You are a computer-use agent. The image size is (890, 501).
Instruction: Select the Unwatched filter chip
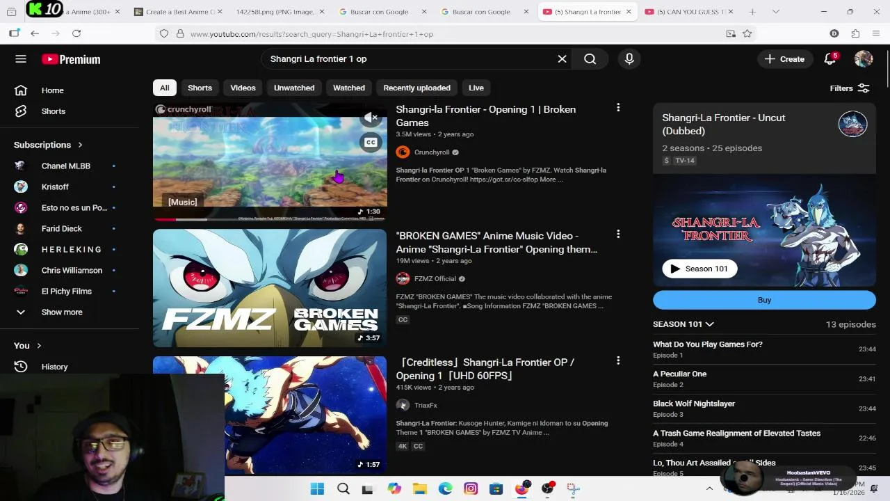click(294, 88)
